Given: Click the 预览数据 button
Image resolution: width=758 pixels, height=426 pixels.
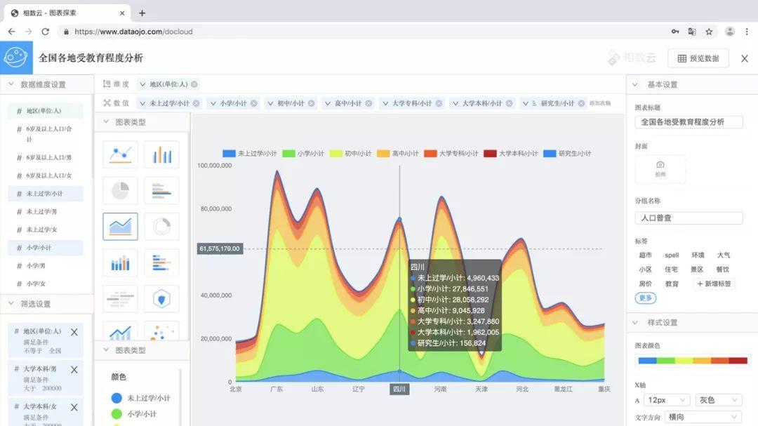Looking at the screenshot, I should tap(698, 58).
